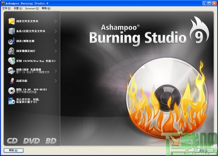
Task: Open the 文件 (File) menu
Action: pos(7,8)
